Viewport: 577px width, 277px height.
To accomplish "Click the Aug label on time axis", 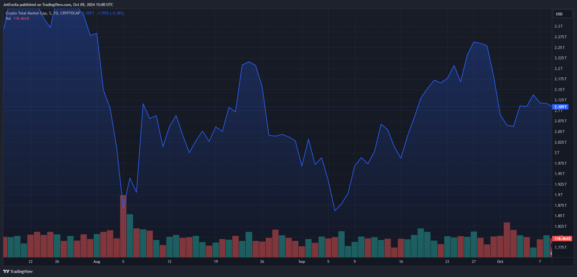I will (x=97, y=262).
